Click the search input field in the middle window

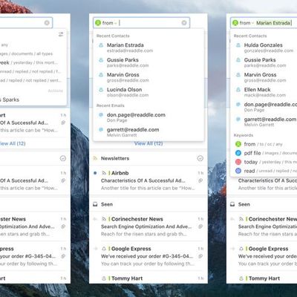point(141,23)
